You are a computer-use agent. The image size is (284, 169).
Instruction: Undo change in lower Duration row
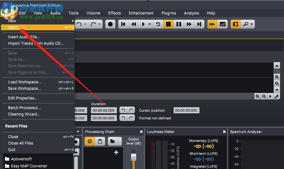tap(123, 118)
